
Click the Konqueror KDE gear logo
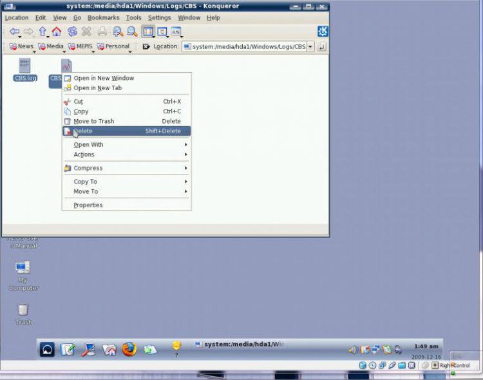[x=323, y=31]
